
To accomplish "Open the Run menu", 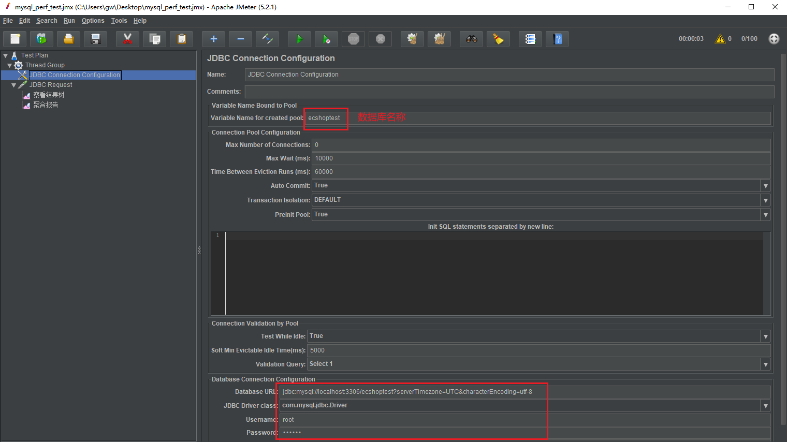I will coord(69,21).
